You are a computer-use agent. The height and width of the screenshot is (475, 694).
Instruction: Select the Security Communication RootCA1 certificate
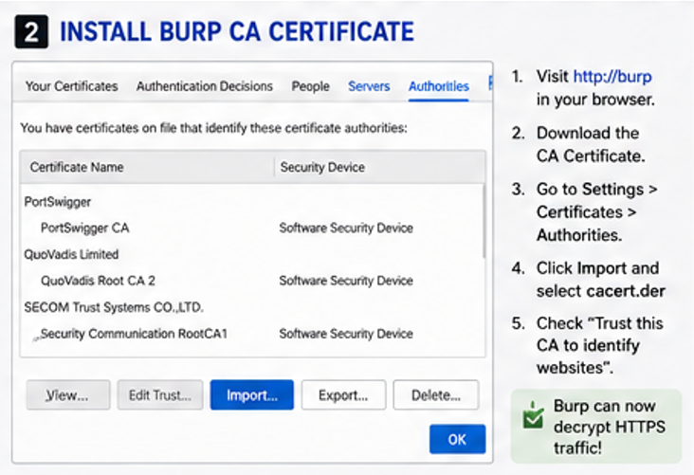click(x=252, y=334)
